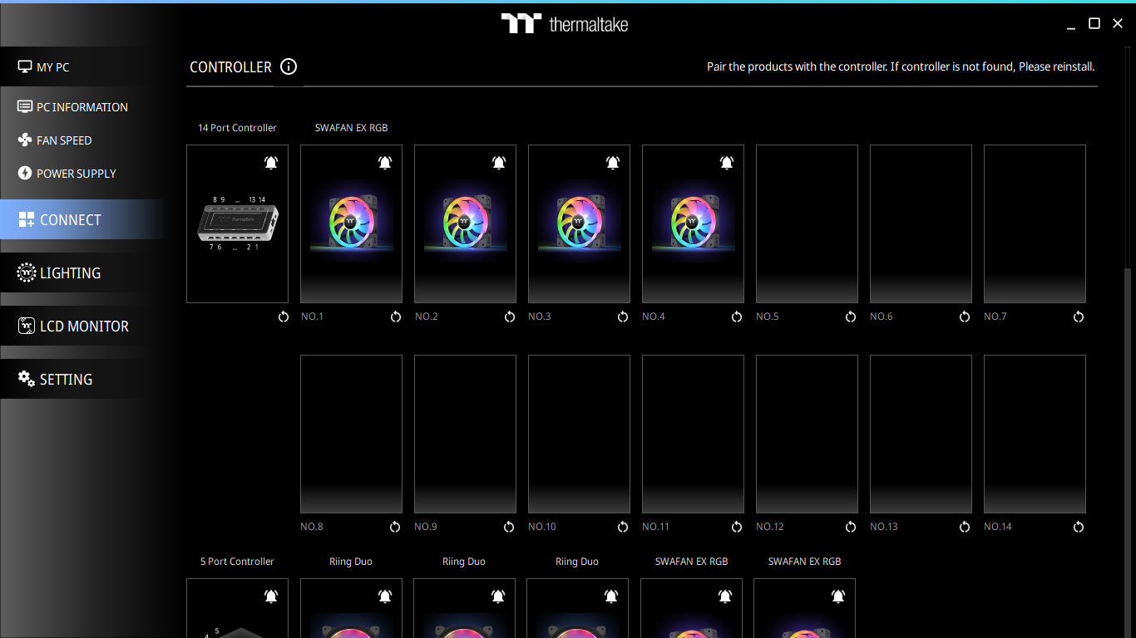1136x638 pixels.
Task: Click the refresh icon for slot NO.2
Action: point(510,317)
